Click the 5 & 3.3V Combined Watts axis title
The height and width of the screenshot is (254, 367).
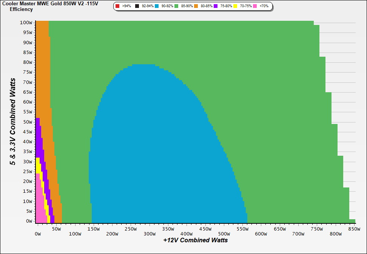(13, 121)
